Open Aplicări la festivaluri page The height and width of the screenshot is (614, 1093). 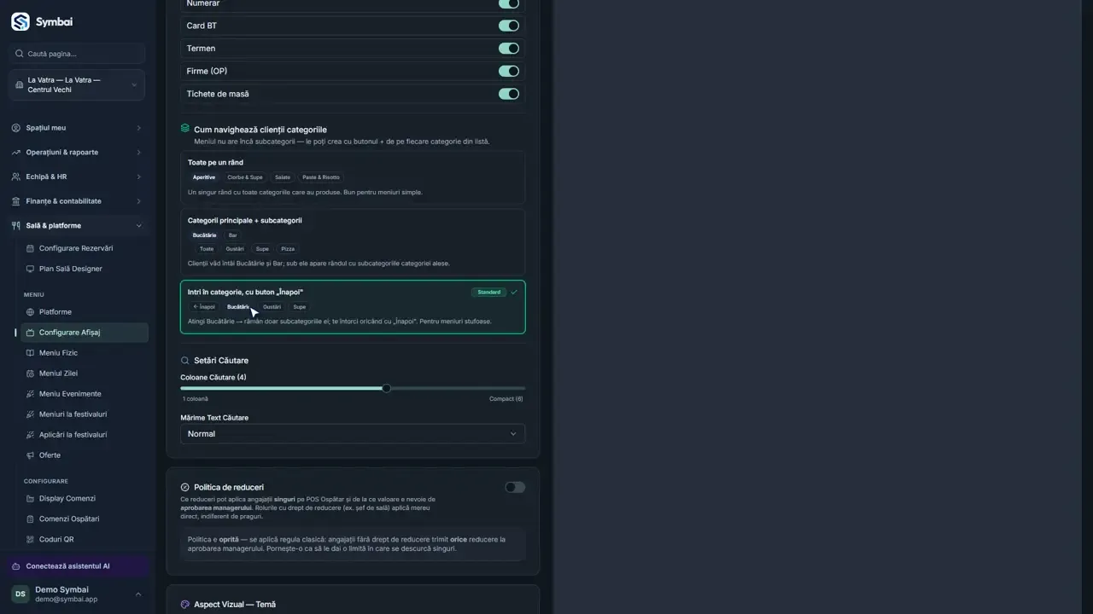point(85,435)
